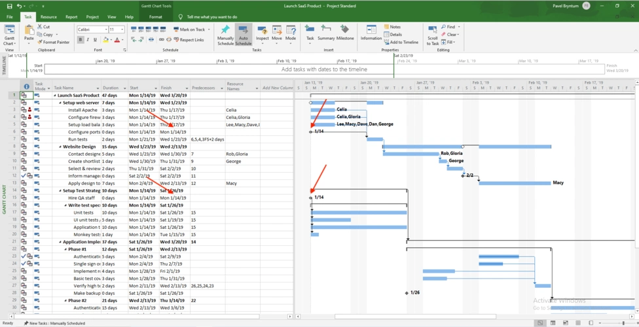The height and width of the screenshot is (327, 639).
Task: Click the 1/26 milestone marker in chart
Action: tap(407, 293)
